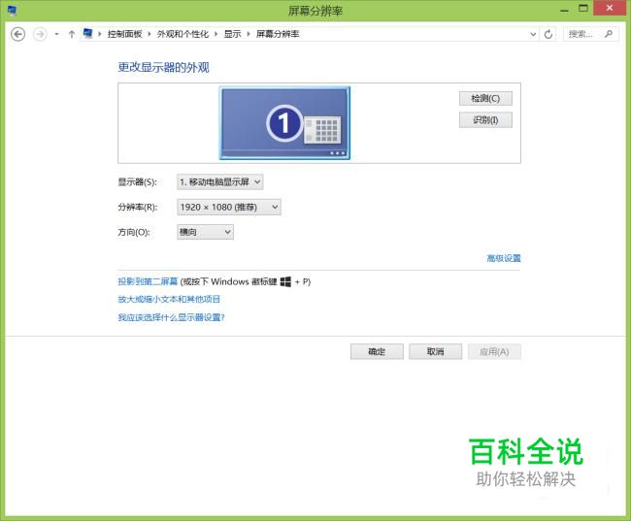631x521 pixels.
Task: Expand arrow after 控制面板 breadcrumb
Action: click(149, 34)
